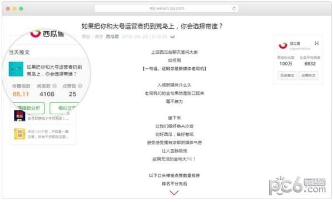Screen dimensions: 333x202
Task: Click the watermelon avatar in right account card
Action: pos(283,46)
